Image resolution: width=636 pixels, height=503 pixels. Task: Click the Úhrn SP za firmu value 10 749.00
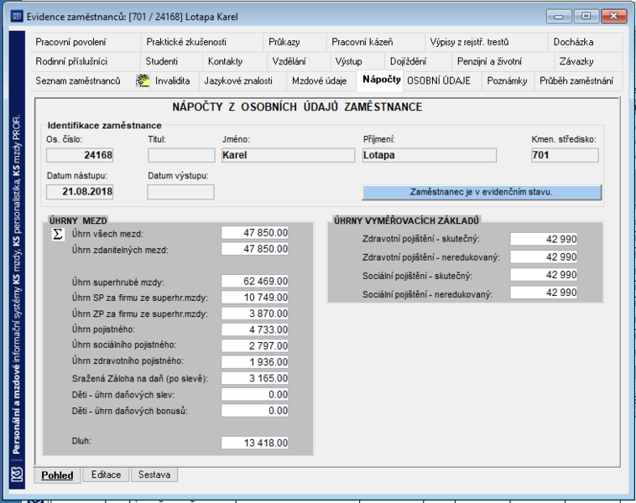tap(255, 298)
